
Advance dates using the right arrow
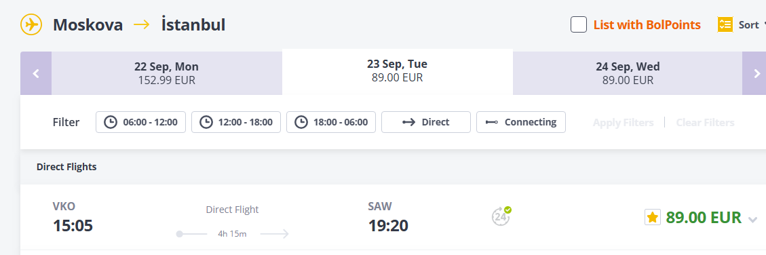[757, 73]
